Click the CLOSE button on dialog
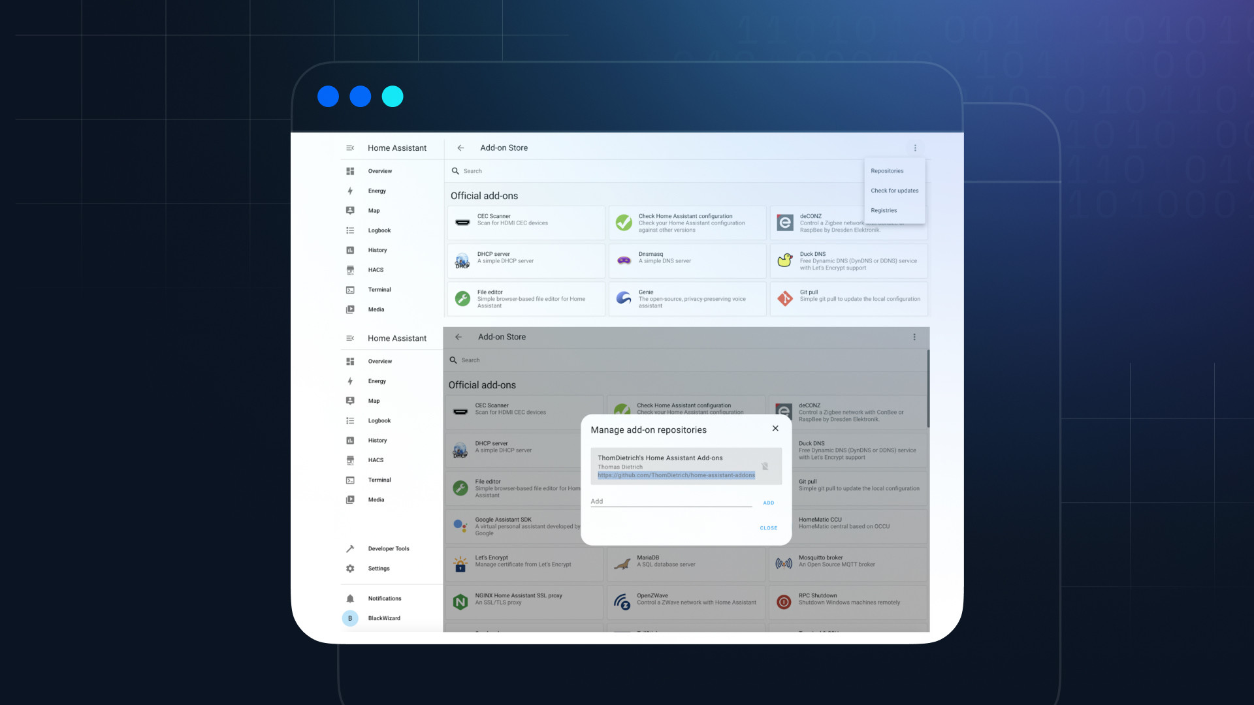The height and width of the screenshot is (705, 1254). [768, 527]
